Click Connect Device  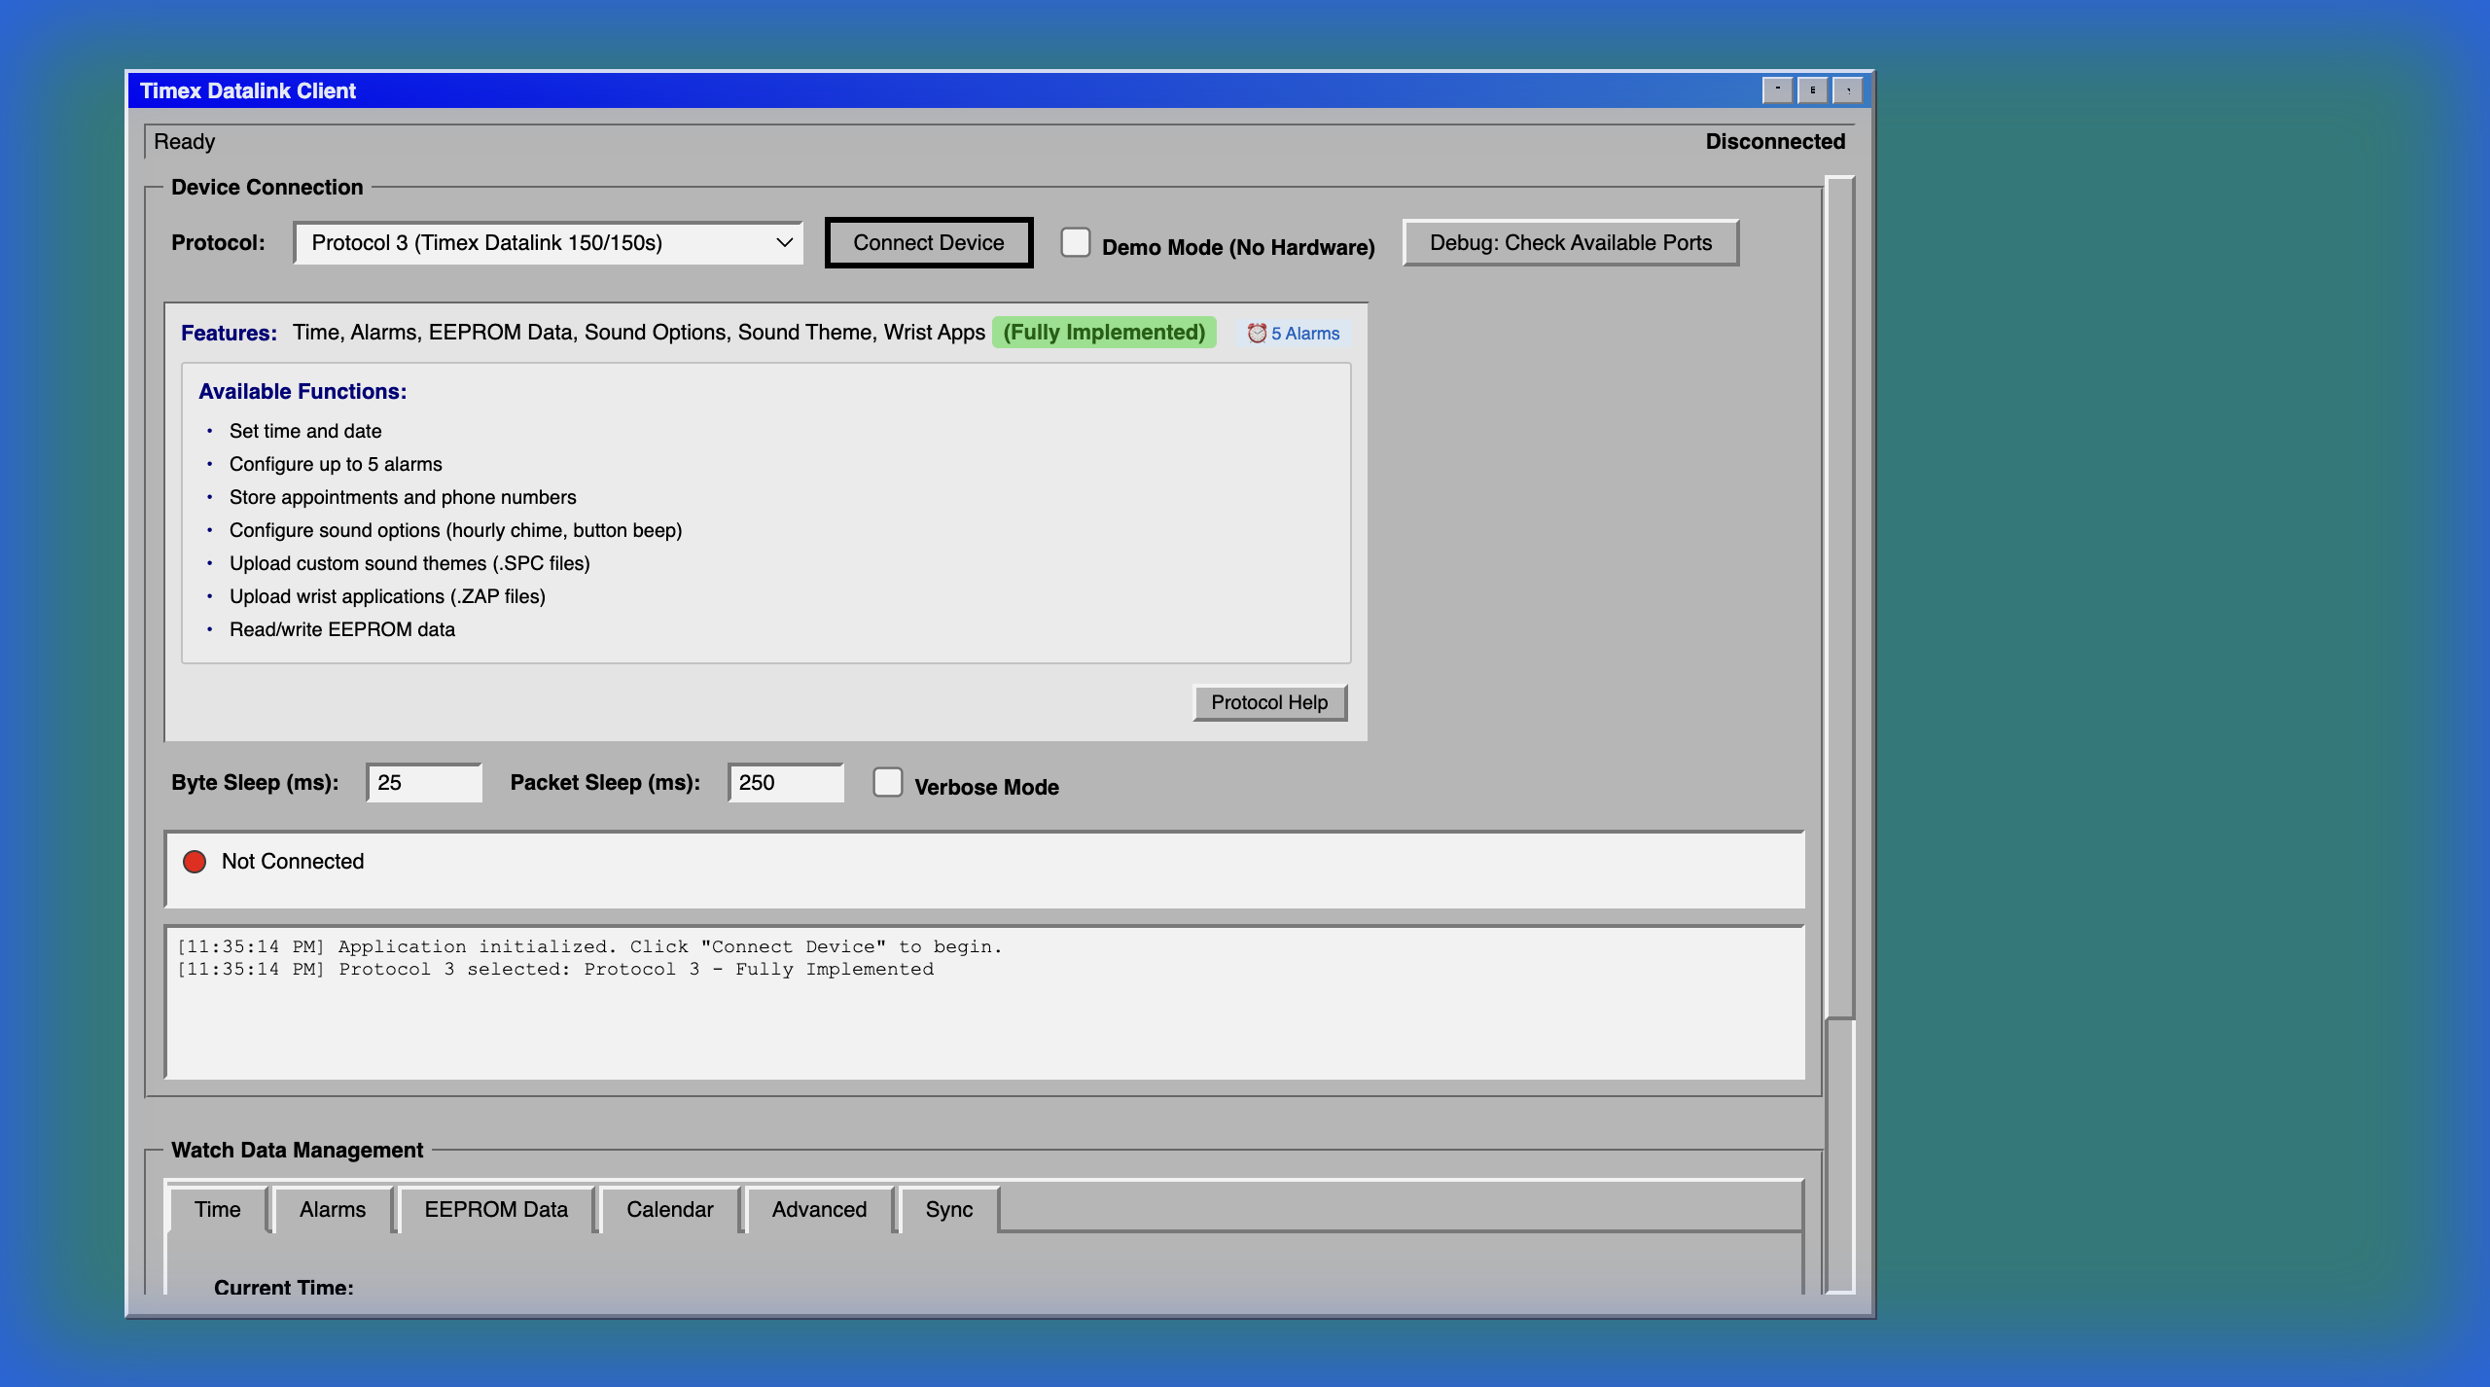tap(928, 242)
